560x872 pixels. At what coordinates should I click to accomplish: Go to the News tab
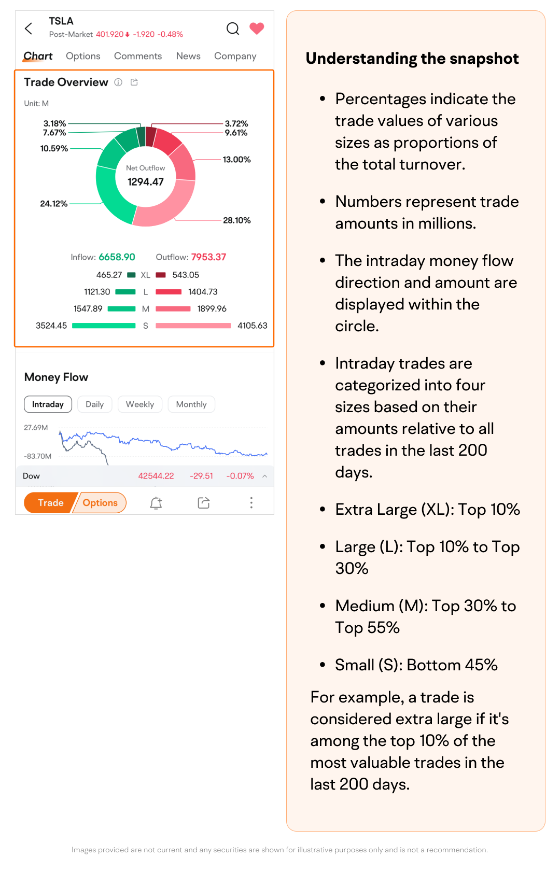(x=188, y=56)
